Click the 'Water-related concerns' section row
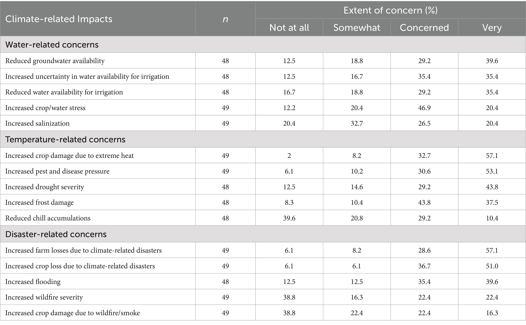This screenshot has height=325, width=526. pos(52,45)
